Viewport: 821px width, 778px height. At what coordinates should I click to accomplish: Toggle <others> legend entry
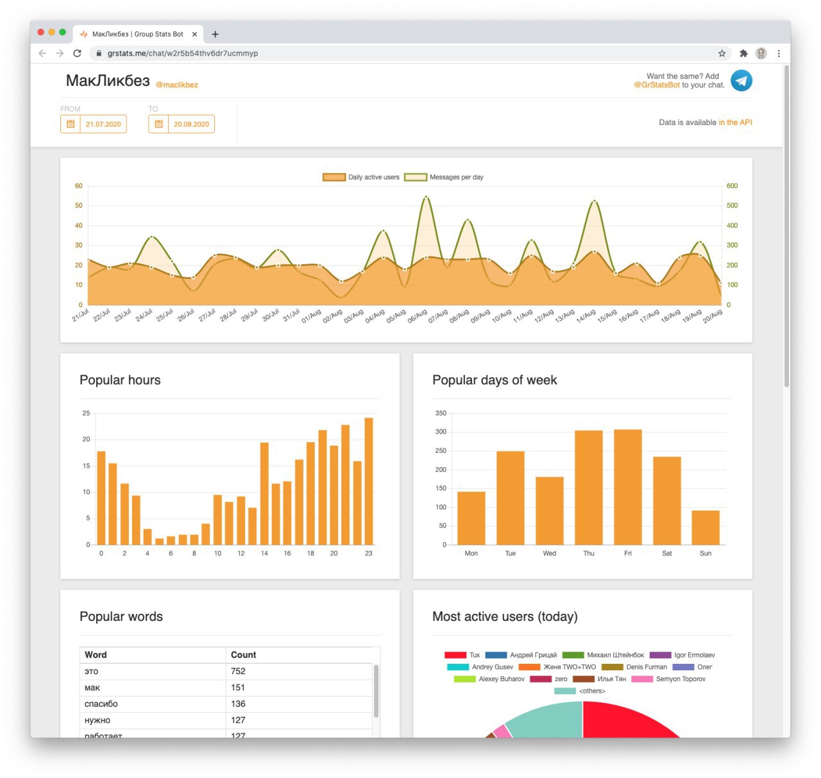click(x=580, y=691)
